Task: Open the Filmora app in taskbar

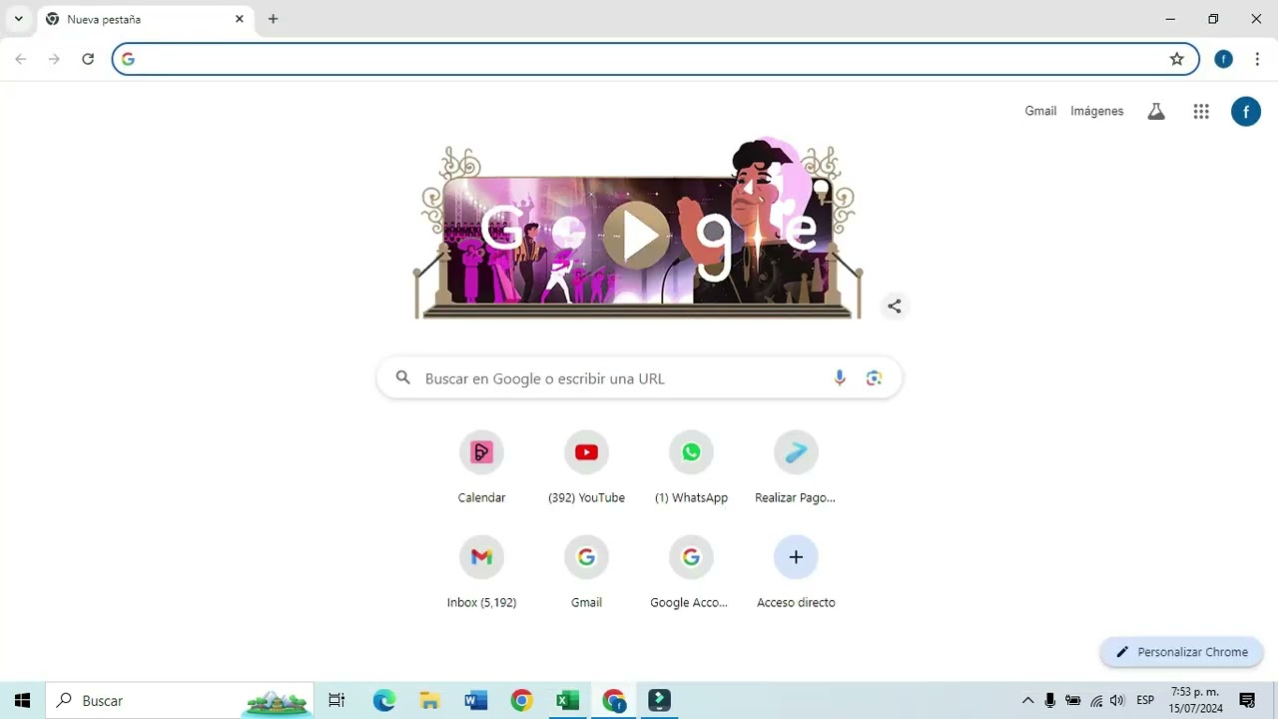Action: coord(659,701)
